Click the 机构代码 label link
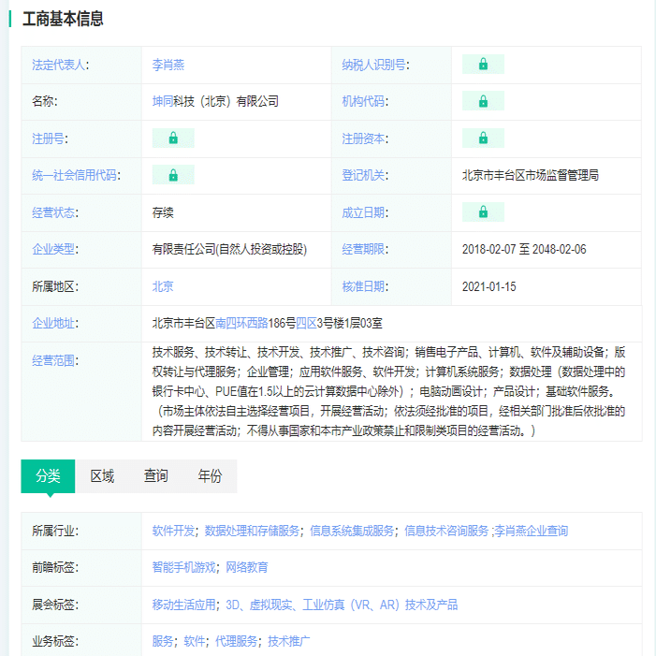The image size is (656, 656). (363, 101)
